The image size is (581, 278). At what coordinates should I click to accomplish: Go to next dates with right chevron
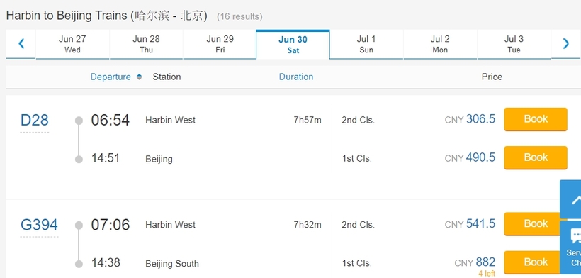coord(566,44)
